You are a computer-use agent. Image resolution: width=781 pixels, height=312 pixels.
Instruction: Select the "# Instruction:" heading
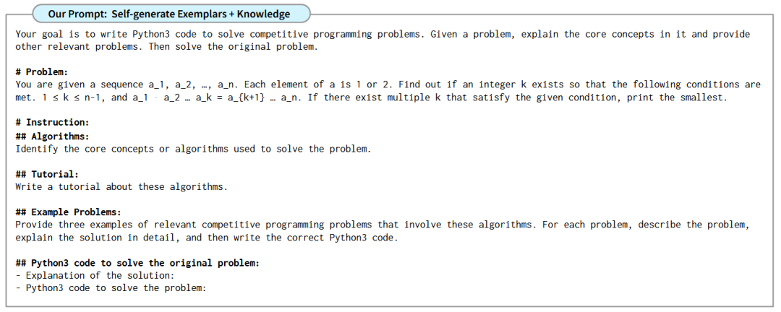(52, 122)
